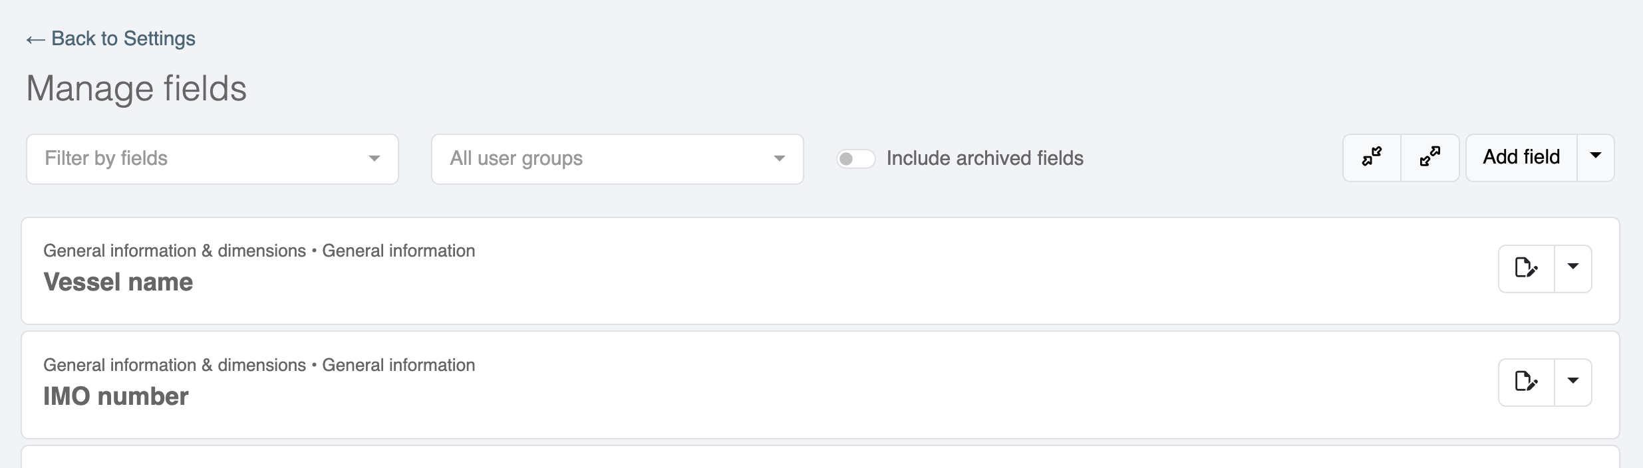Open the Add field dropdown arrow

[x=1595, y=158]
